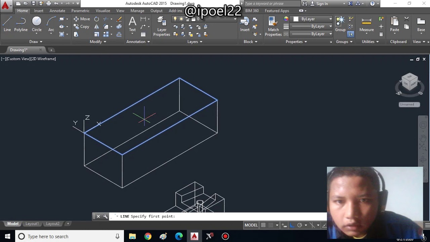Toggle dynamic input in status bar
430x242 pixels.
pyautogui.click(x=284, y=225)
